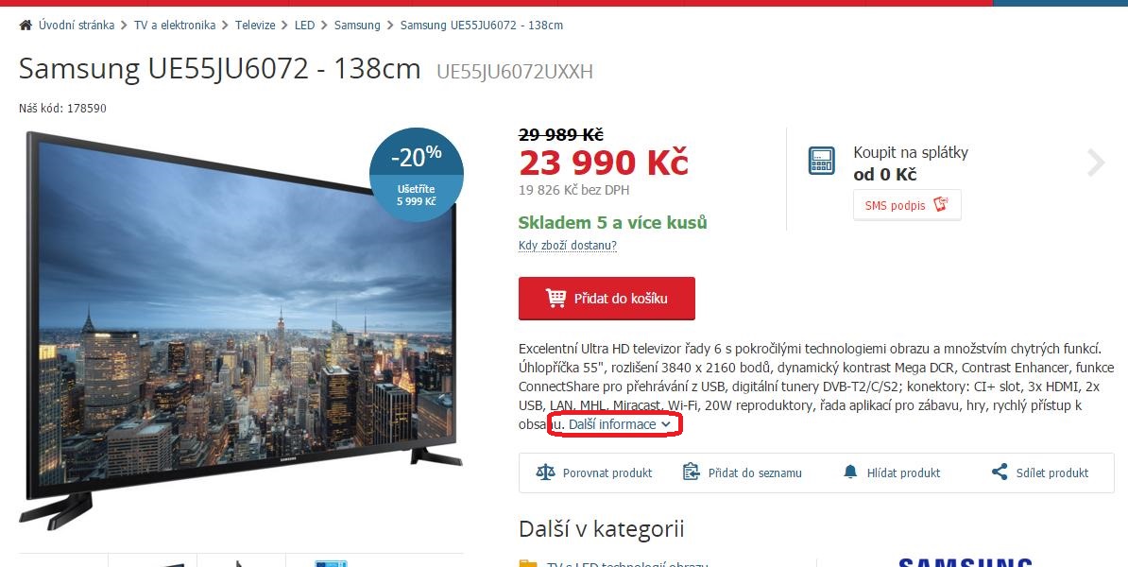Open the TV a elektronika breadcrumb

click(175, 26)
